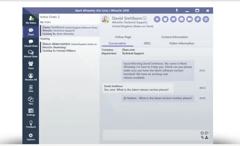The image size is (240, 146).
Task: Click 'Chatting To: Mark Wheatley' text
Action: click(58, 34)
